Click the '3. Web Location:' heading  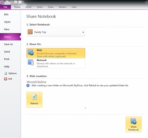click(37, 76)
